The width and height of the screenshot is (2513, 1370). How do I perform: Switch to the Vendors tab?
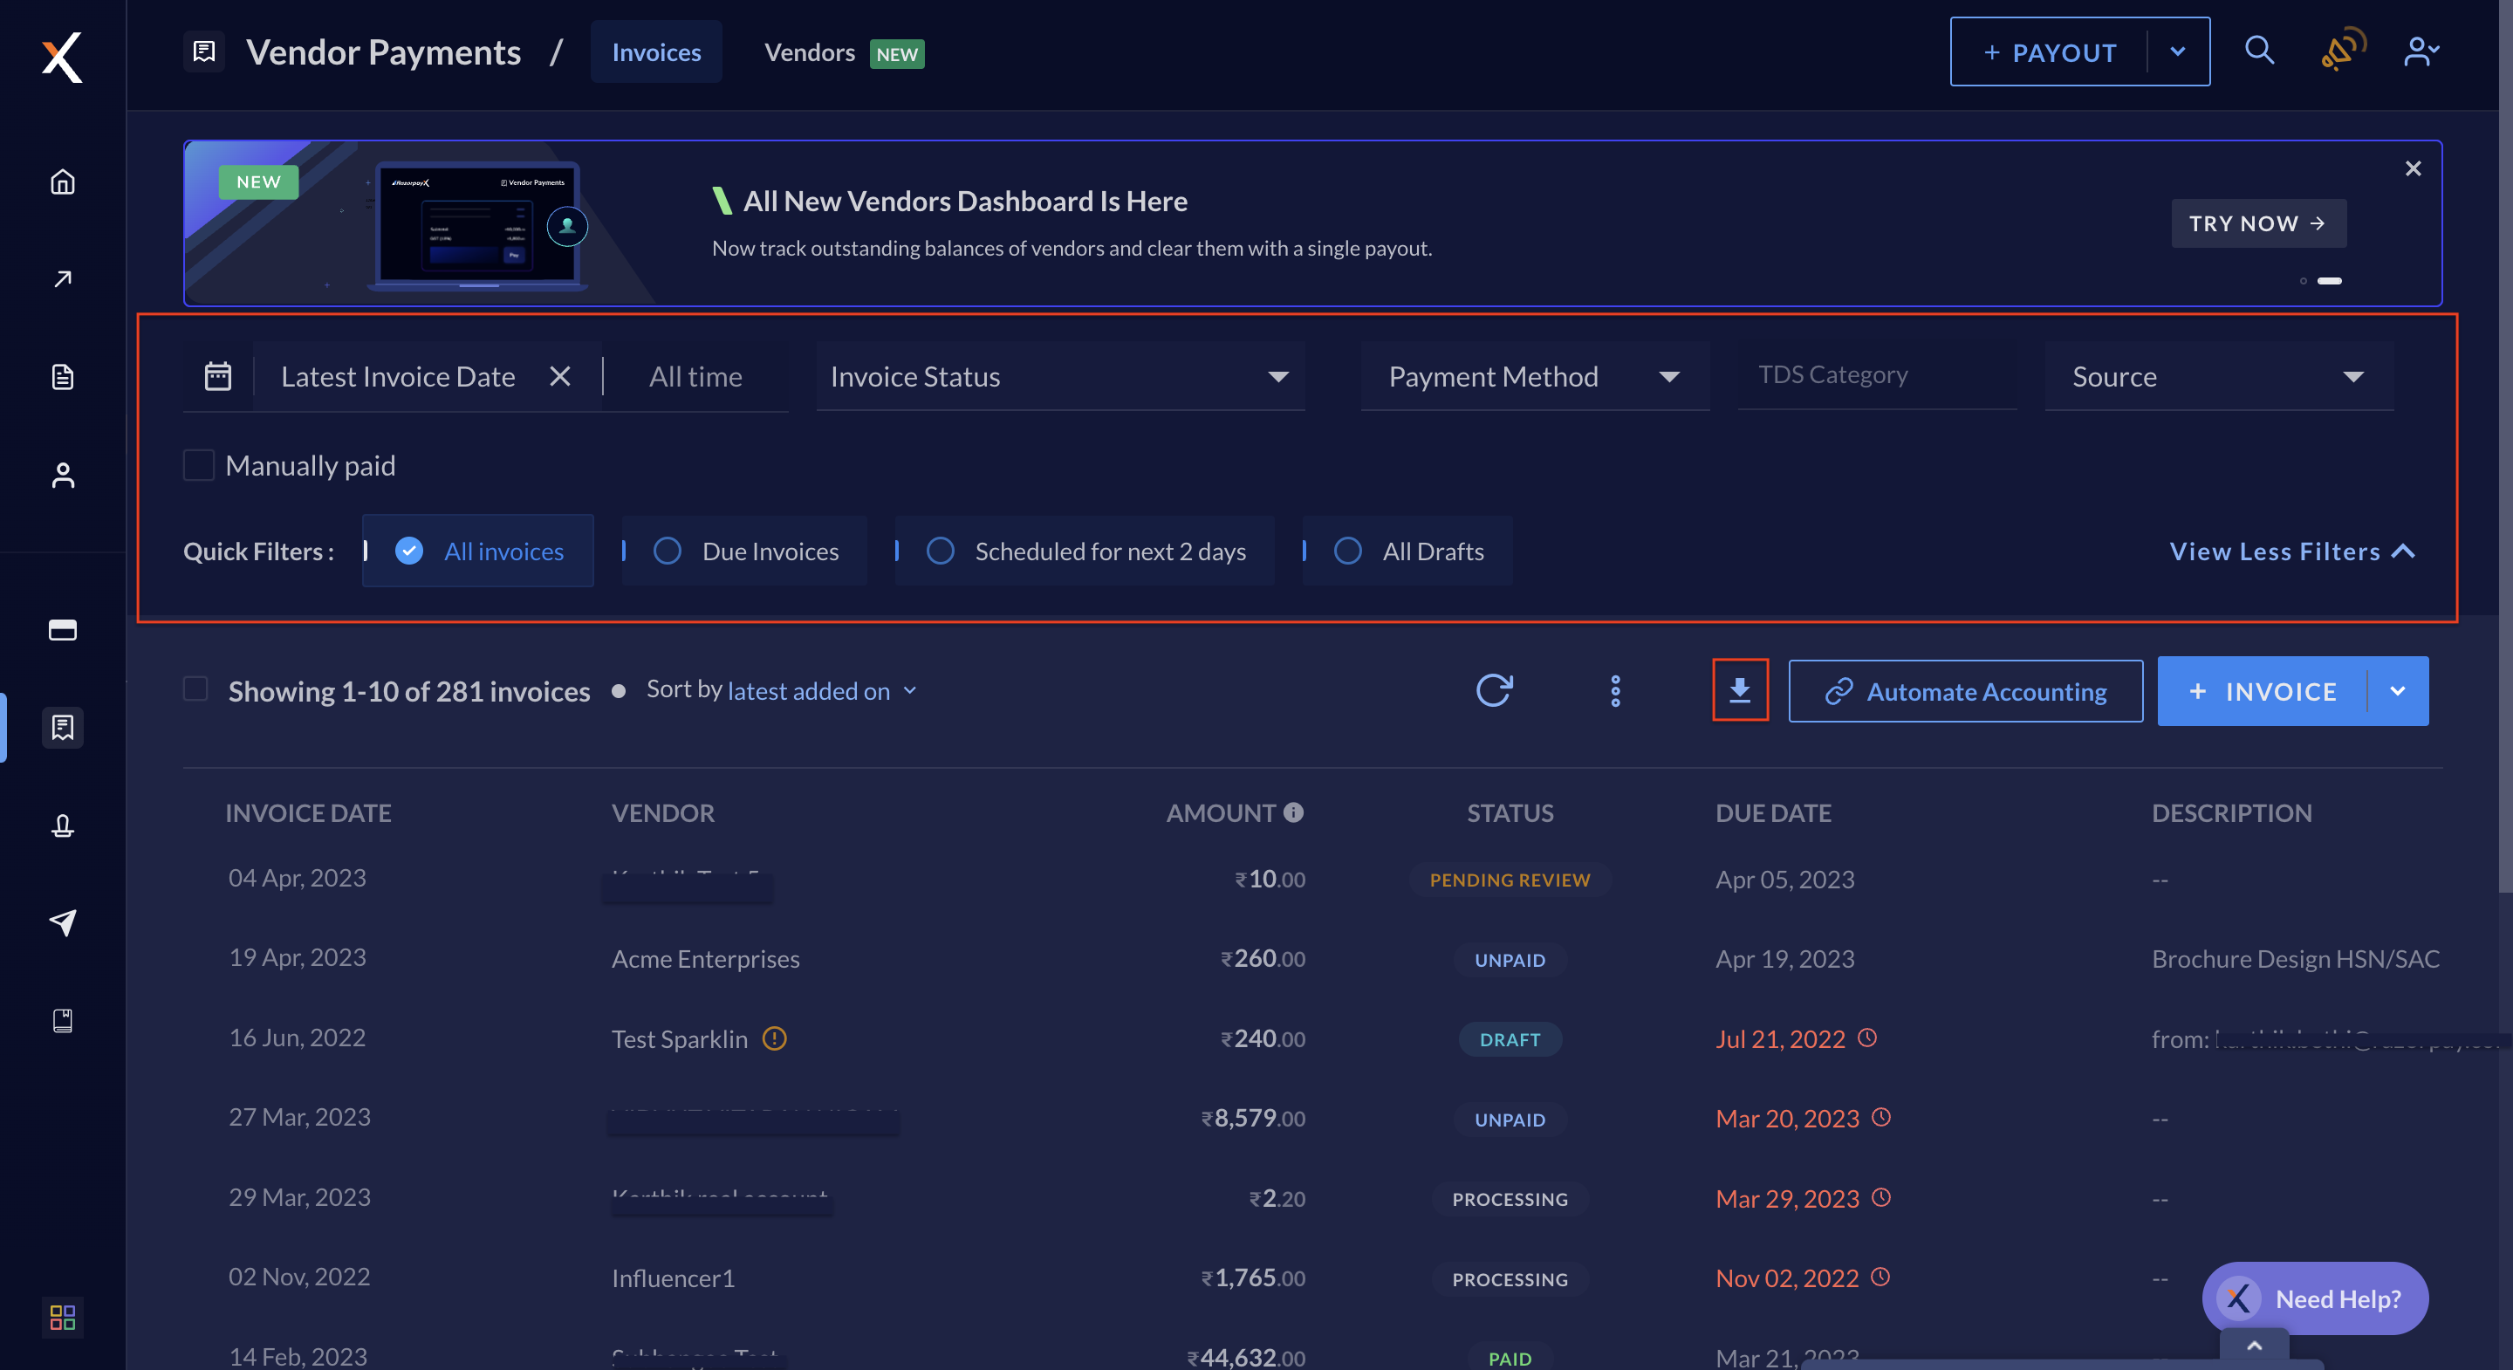click(x=811, y=51)
